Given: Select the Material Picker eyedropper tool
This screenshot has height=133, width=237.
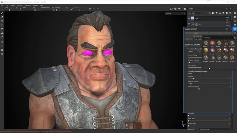Looking at the screenshot, I should coord(2,37).
